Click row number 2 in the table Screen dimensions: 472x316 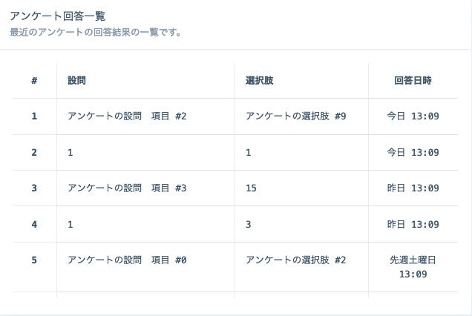tap(34, 152)
